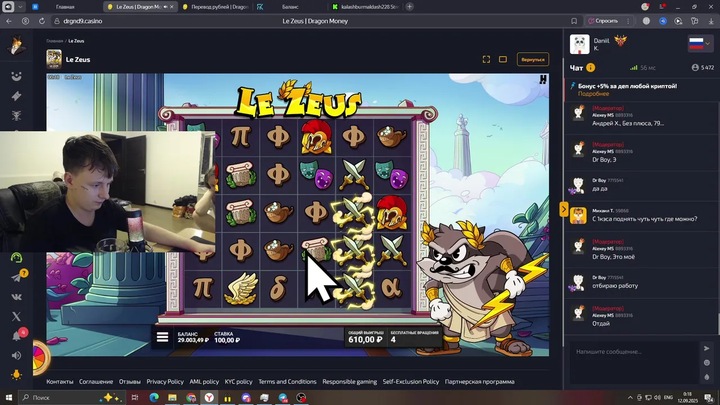The image size is (720, 405).
Task: Open the browser main menu
Action: 662,7
